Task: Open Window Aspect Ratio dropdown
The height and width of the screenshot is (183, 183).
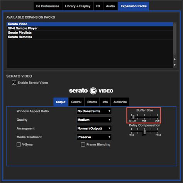Action: (x=94, y=111)
